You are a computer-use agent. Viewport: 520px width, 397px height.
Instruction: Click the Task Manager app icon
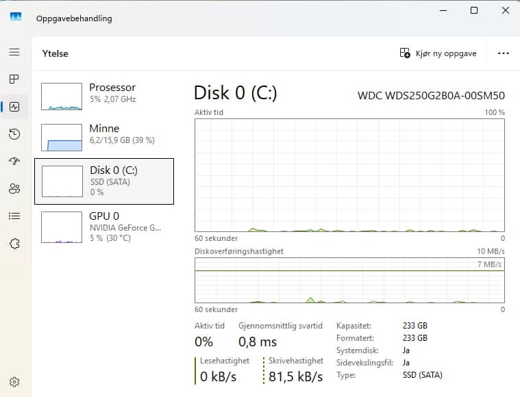click(16, 16)
